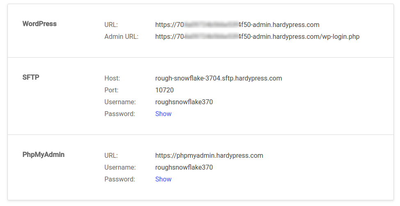Screen dimensions: 400x206
Task: Click the SFTP Password label
Action: [119, 114]
